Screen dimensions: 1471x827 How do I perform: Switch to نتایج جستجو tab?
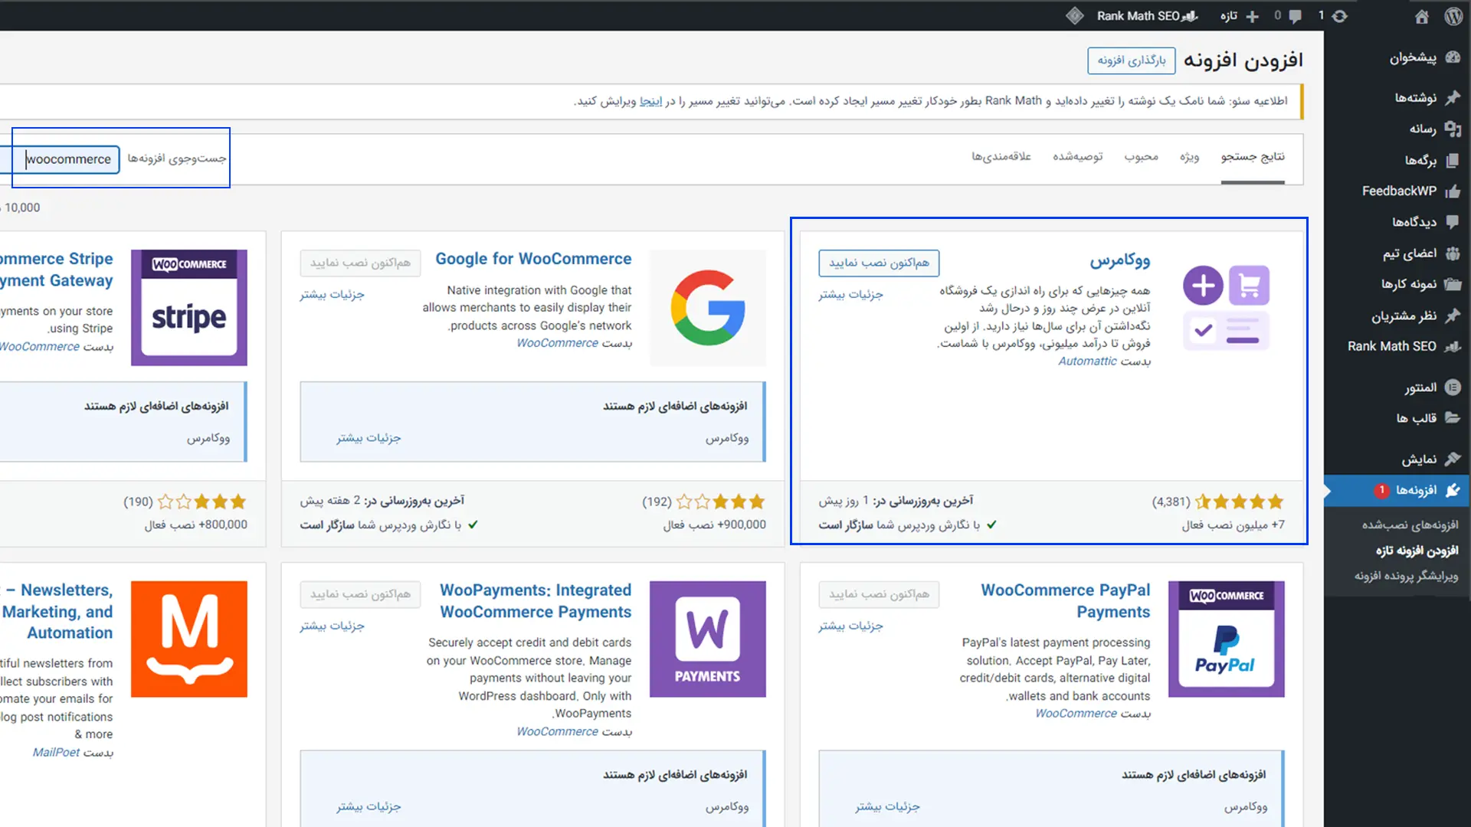(x=1253, y=157)
